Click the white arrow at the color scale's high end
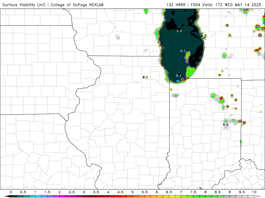 [258, 196]
